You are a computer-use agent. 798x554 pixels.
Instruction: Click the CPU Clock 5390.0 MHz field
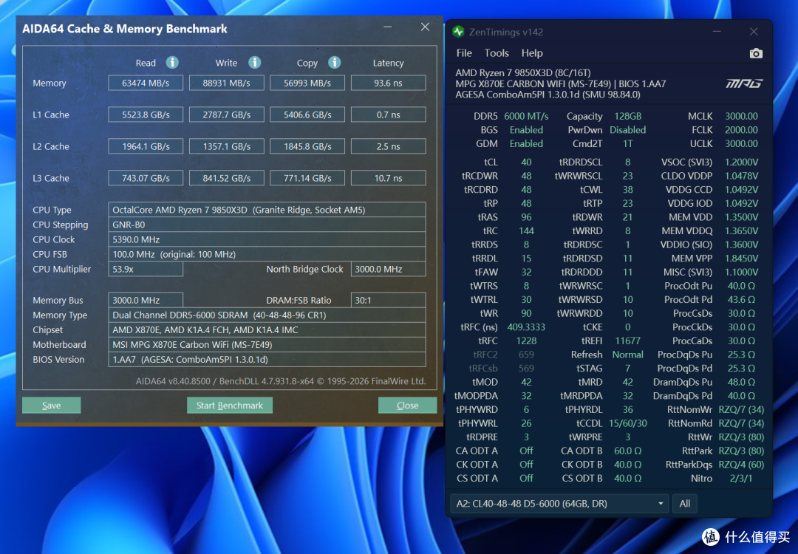click(x=267, y=239)
